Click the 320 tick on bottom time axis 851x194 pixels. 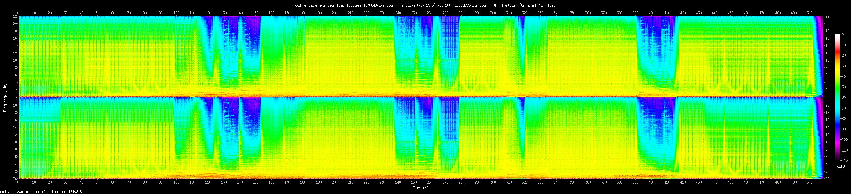525,182
